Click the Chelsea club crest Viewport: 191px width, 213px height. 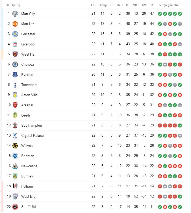15,64
